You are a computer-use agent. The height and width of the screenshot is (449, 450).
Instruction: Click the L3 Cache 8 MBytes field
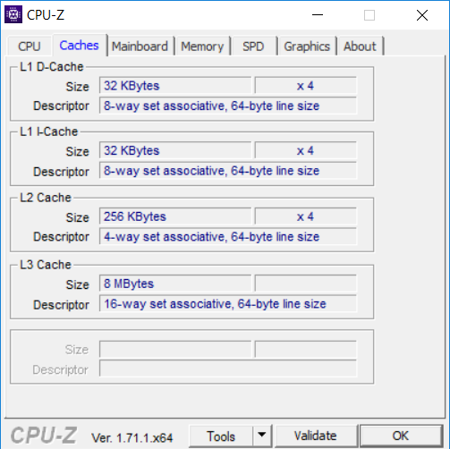pyautogui.click(x=175, y=284)
